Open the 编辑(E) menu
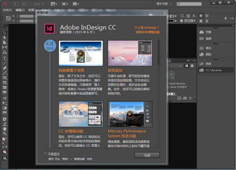This screenshot has height=170, width=236. coord(20,10)
